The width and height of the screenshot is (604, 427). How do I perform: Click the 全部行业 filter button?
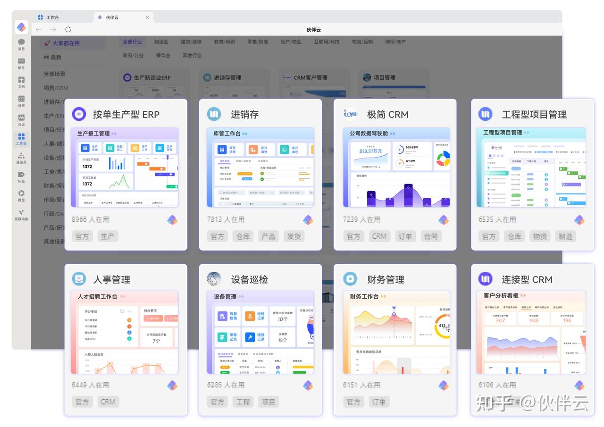tap(132, 42)
